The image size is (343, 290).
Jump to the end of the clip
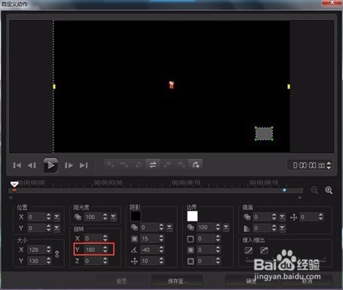(x=84, y=165)
